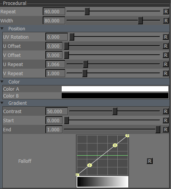This screenshot has width=171, height=189.
Task: Reset Contrast with the R button
Action: tap(166, 112)
